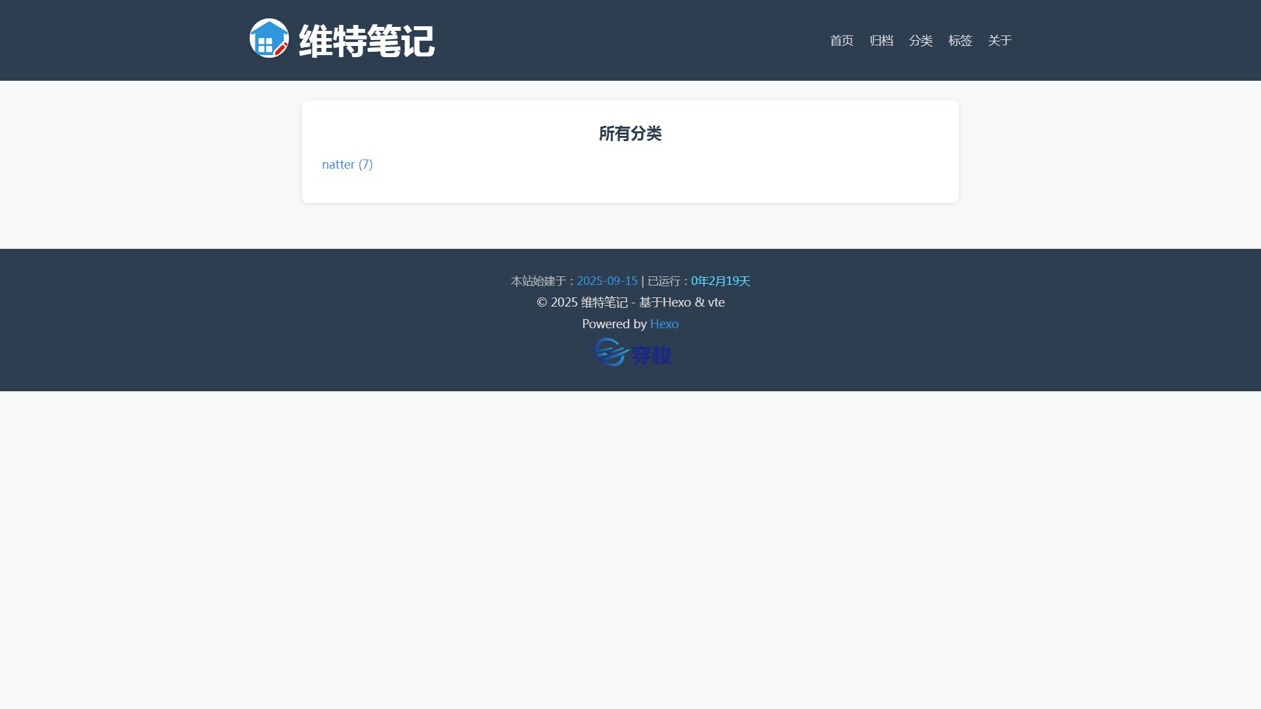1261x709 pixels.
Task: Click the 已运行 label in footer
Action: click(x=665, y=281)
